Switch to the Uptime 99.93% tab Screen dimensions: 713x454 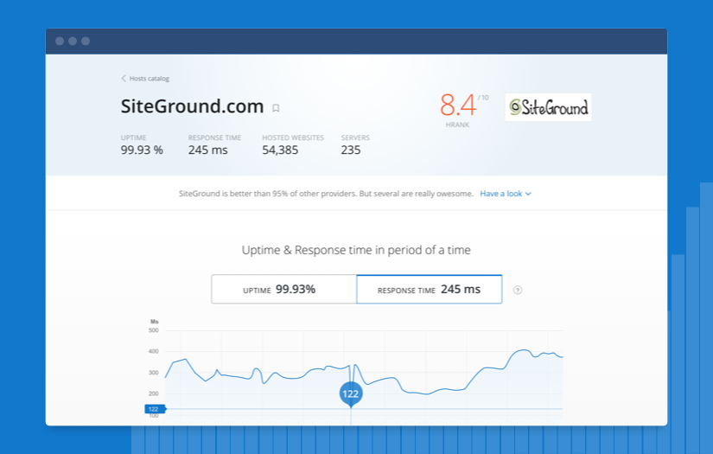[x=283, y=290]
